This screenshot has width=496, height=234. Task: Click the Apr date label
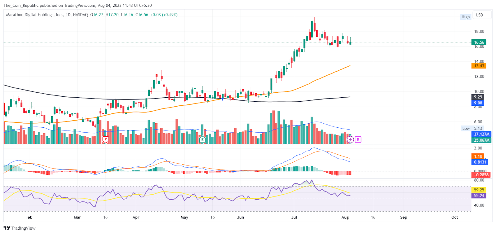pyautogui.click(x=136, y=217)
